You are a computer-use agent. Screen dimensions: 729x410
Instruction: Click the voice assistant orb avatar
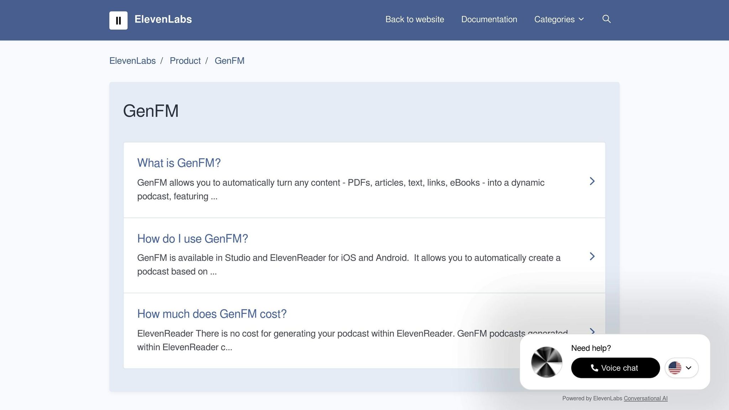coord(546,362)
